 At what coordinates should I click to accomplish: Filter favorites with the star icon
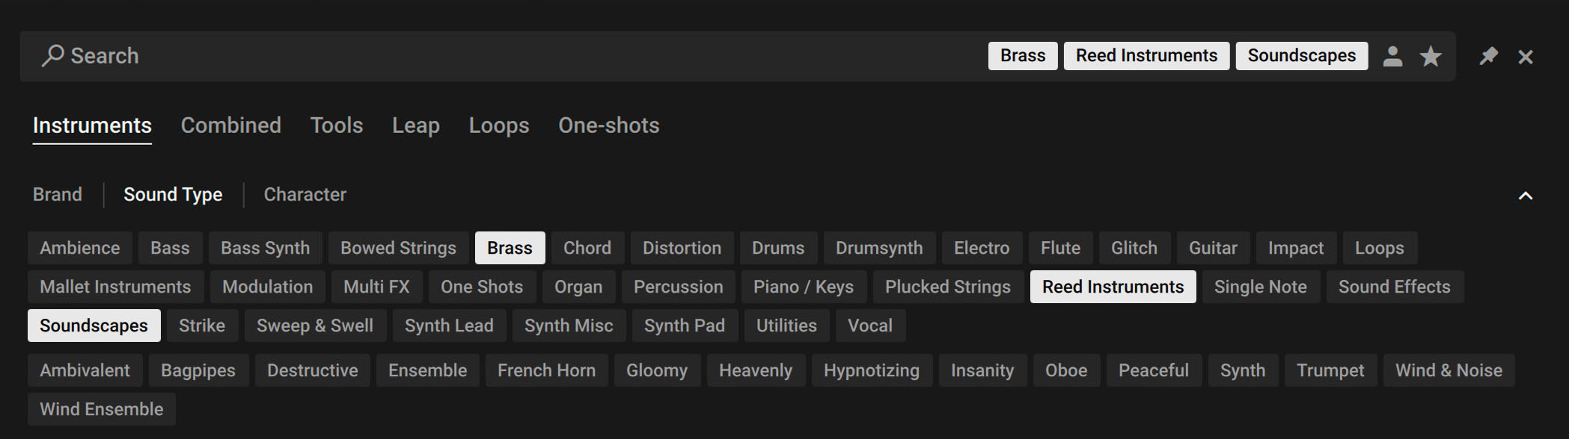[x=1431, y=57]
